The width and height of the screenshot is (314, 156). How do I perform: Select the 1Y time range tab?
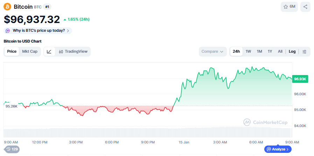click(x=270, y=52)
